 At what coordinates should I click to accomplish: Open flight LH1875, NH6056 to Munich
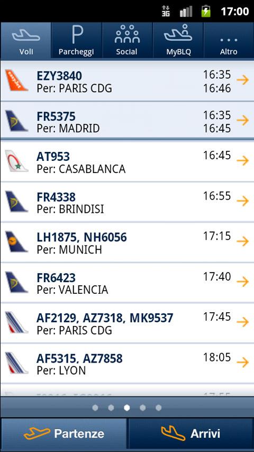(127, 242)
